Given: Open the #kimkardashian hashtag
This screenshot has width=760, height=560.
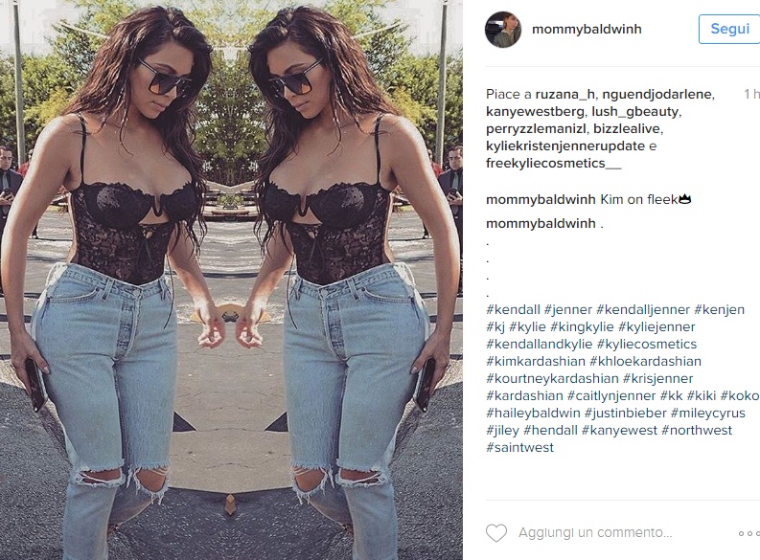Looking at the screenshot, I should [x=536, y=361].
